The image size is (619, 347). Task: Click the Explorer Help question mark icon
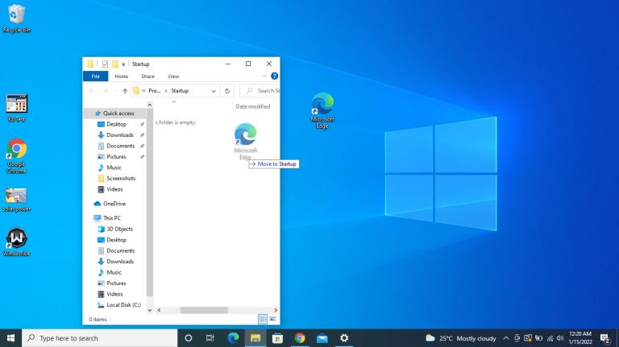[x=274, y=76]
